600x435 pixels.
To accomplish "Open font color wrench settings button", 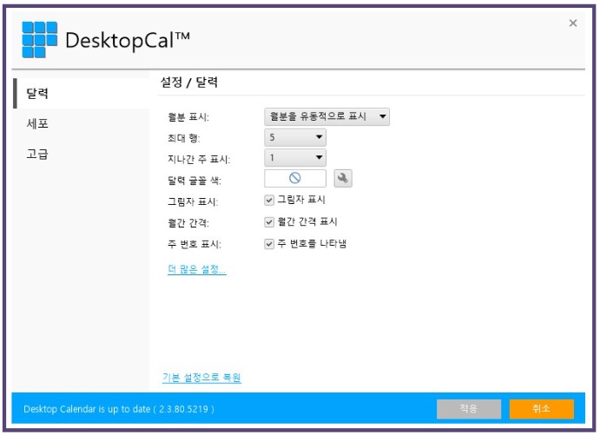I will (343, 178).
